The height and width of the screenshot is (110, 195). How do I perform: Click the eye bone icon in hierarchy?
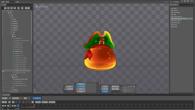pos(12,32)
